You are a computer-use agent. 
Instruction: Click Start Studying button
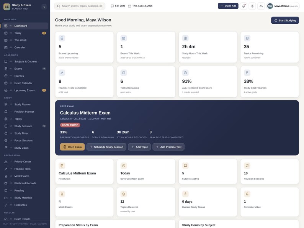pos(285,20)
